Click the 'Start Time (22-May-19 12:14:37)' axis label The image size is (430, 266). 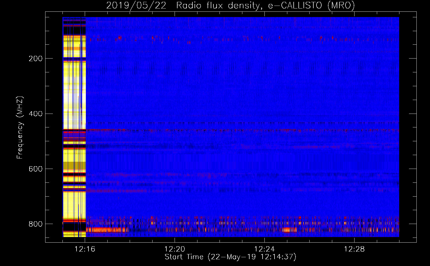coord(230,257)
